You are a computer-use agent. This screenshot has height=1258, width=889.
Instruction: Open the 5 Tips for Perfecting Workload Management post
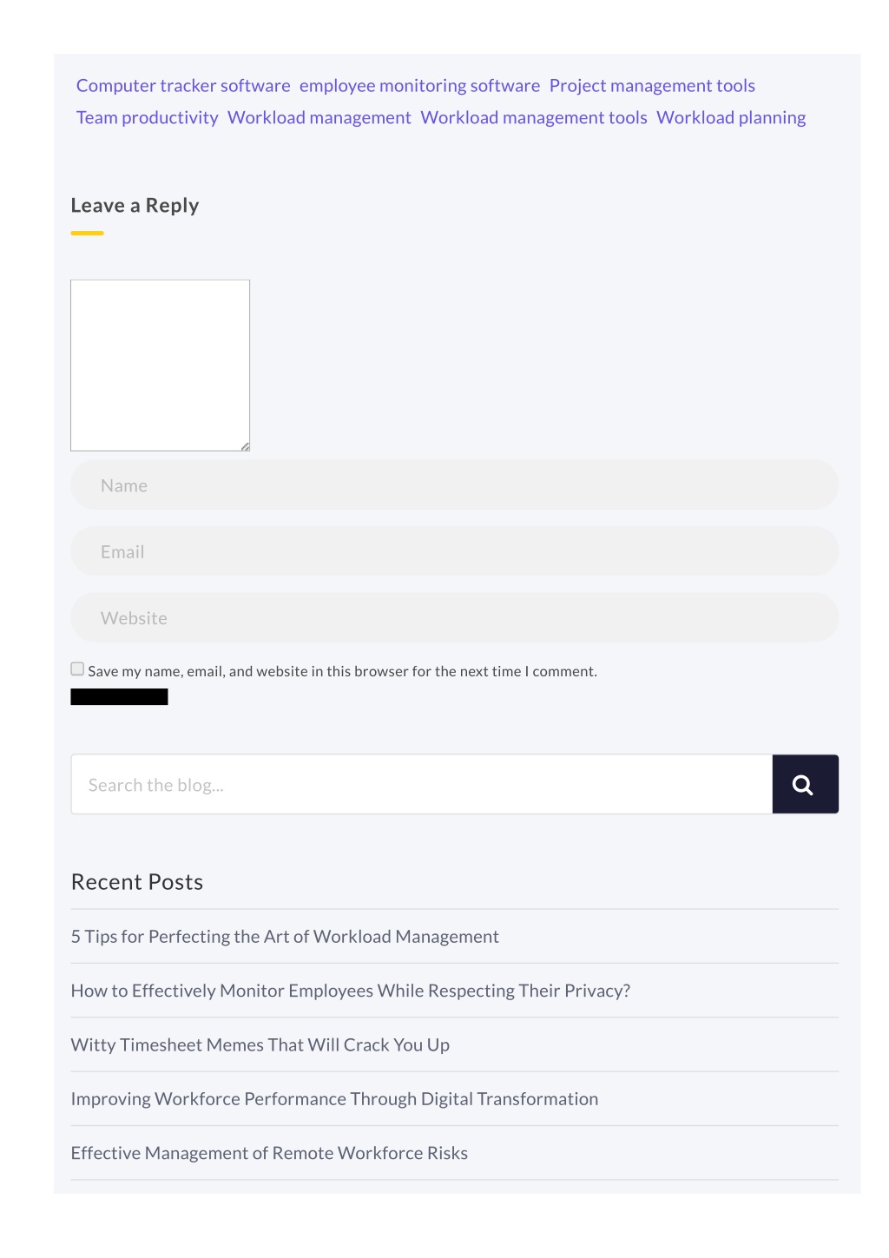[x=285, y=937]
